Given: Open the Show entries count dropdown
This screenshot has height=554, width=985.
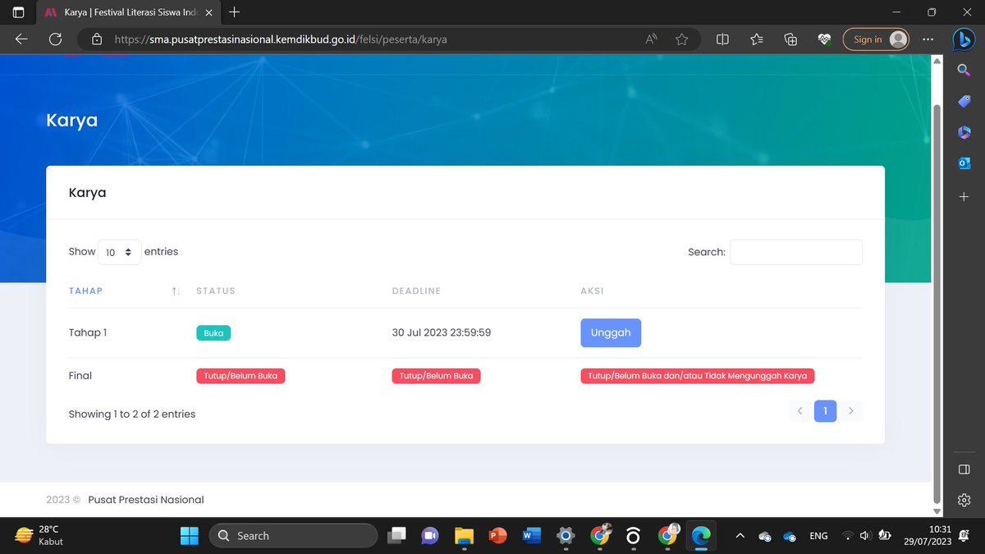Looking at the screenshot, I should click(120, 252).
